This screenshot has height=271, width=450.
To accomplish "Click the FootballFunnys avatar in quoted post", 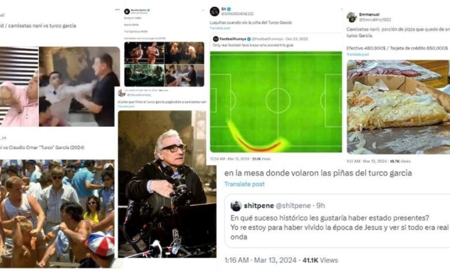I will pyautogui.click(x=216, y=39).
